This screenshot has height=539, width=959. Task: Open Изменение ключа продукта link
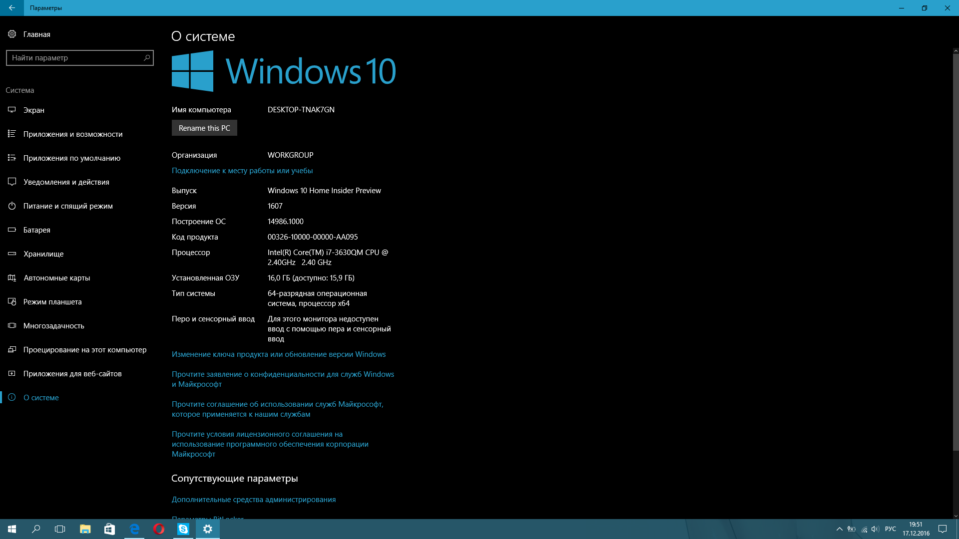(279, 354)
